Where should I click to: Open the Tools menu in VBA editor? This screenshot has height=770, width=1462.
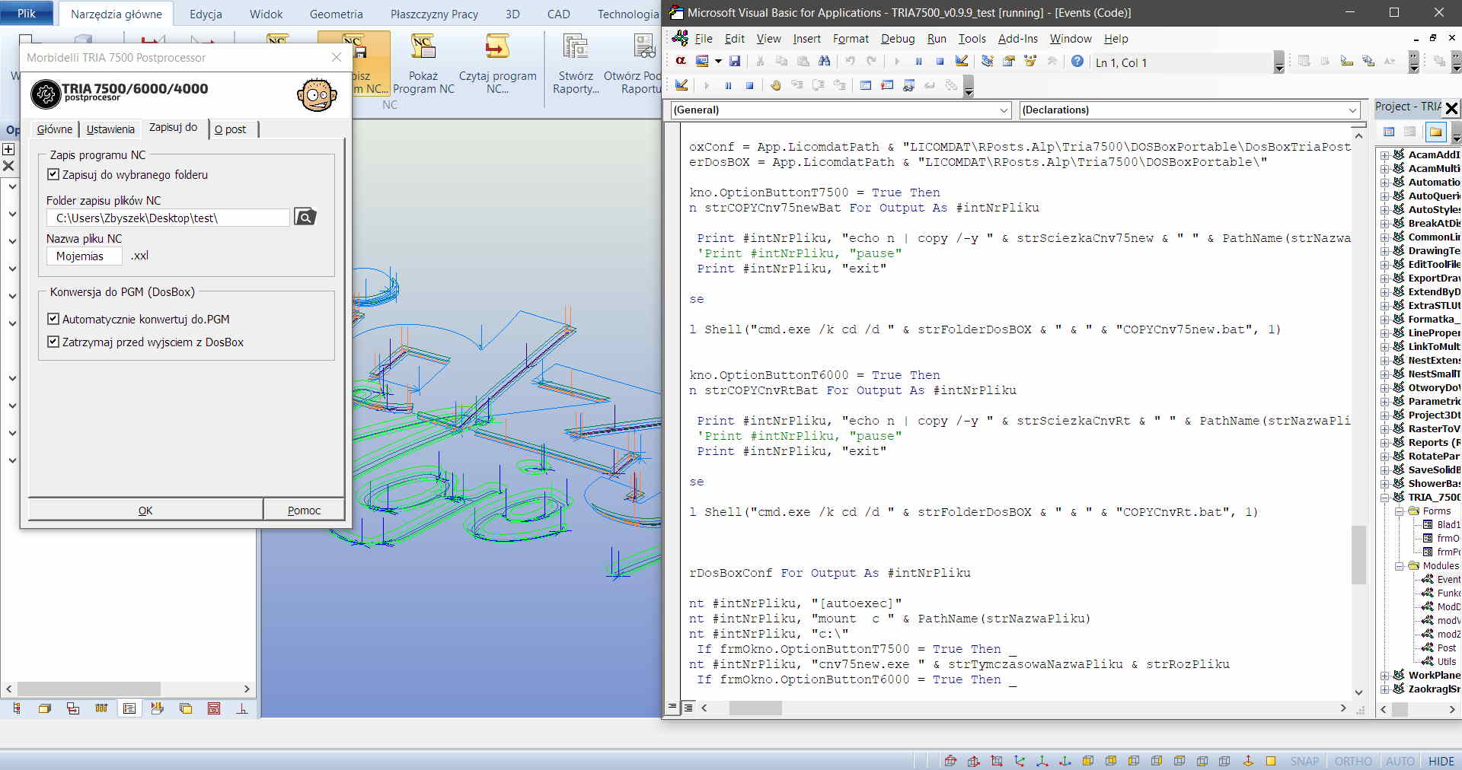click(x=972, y=39)
